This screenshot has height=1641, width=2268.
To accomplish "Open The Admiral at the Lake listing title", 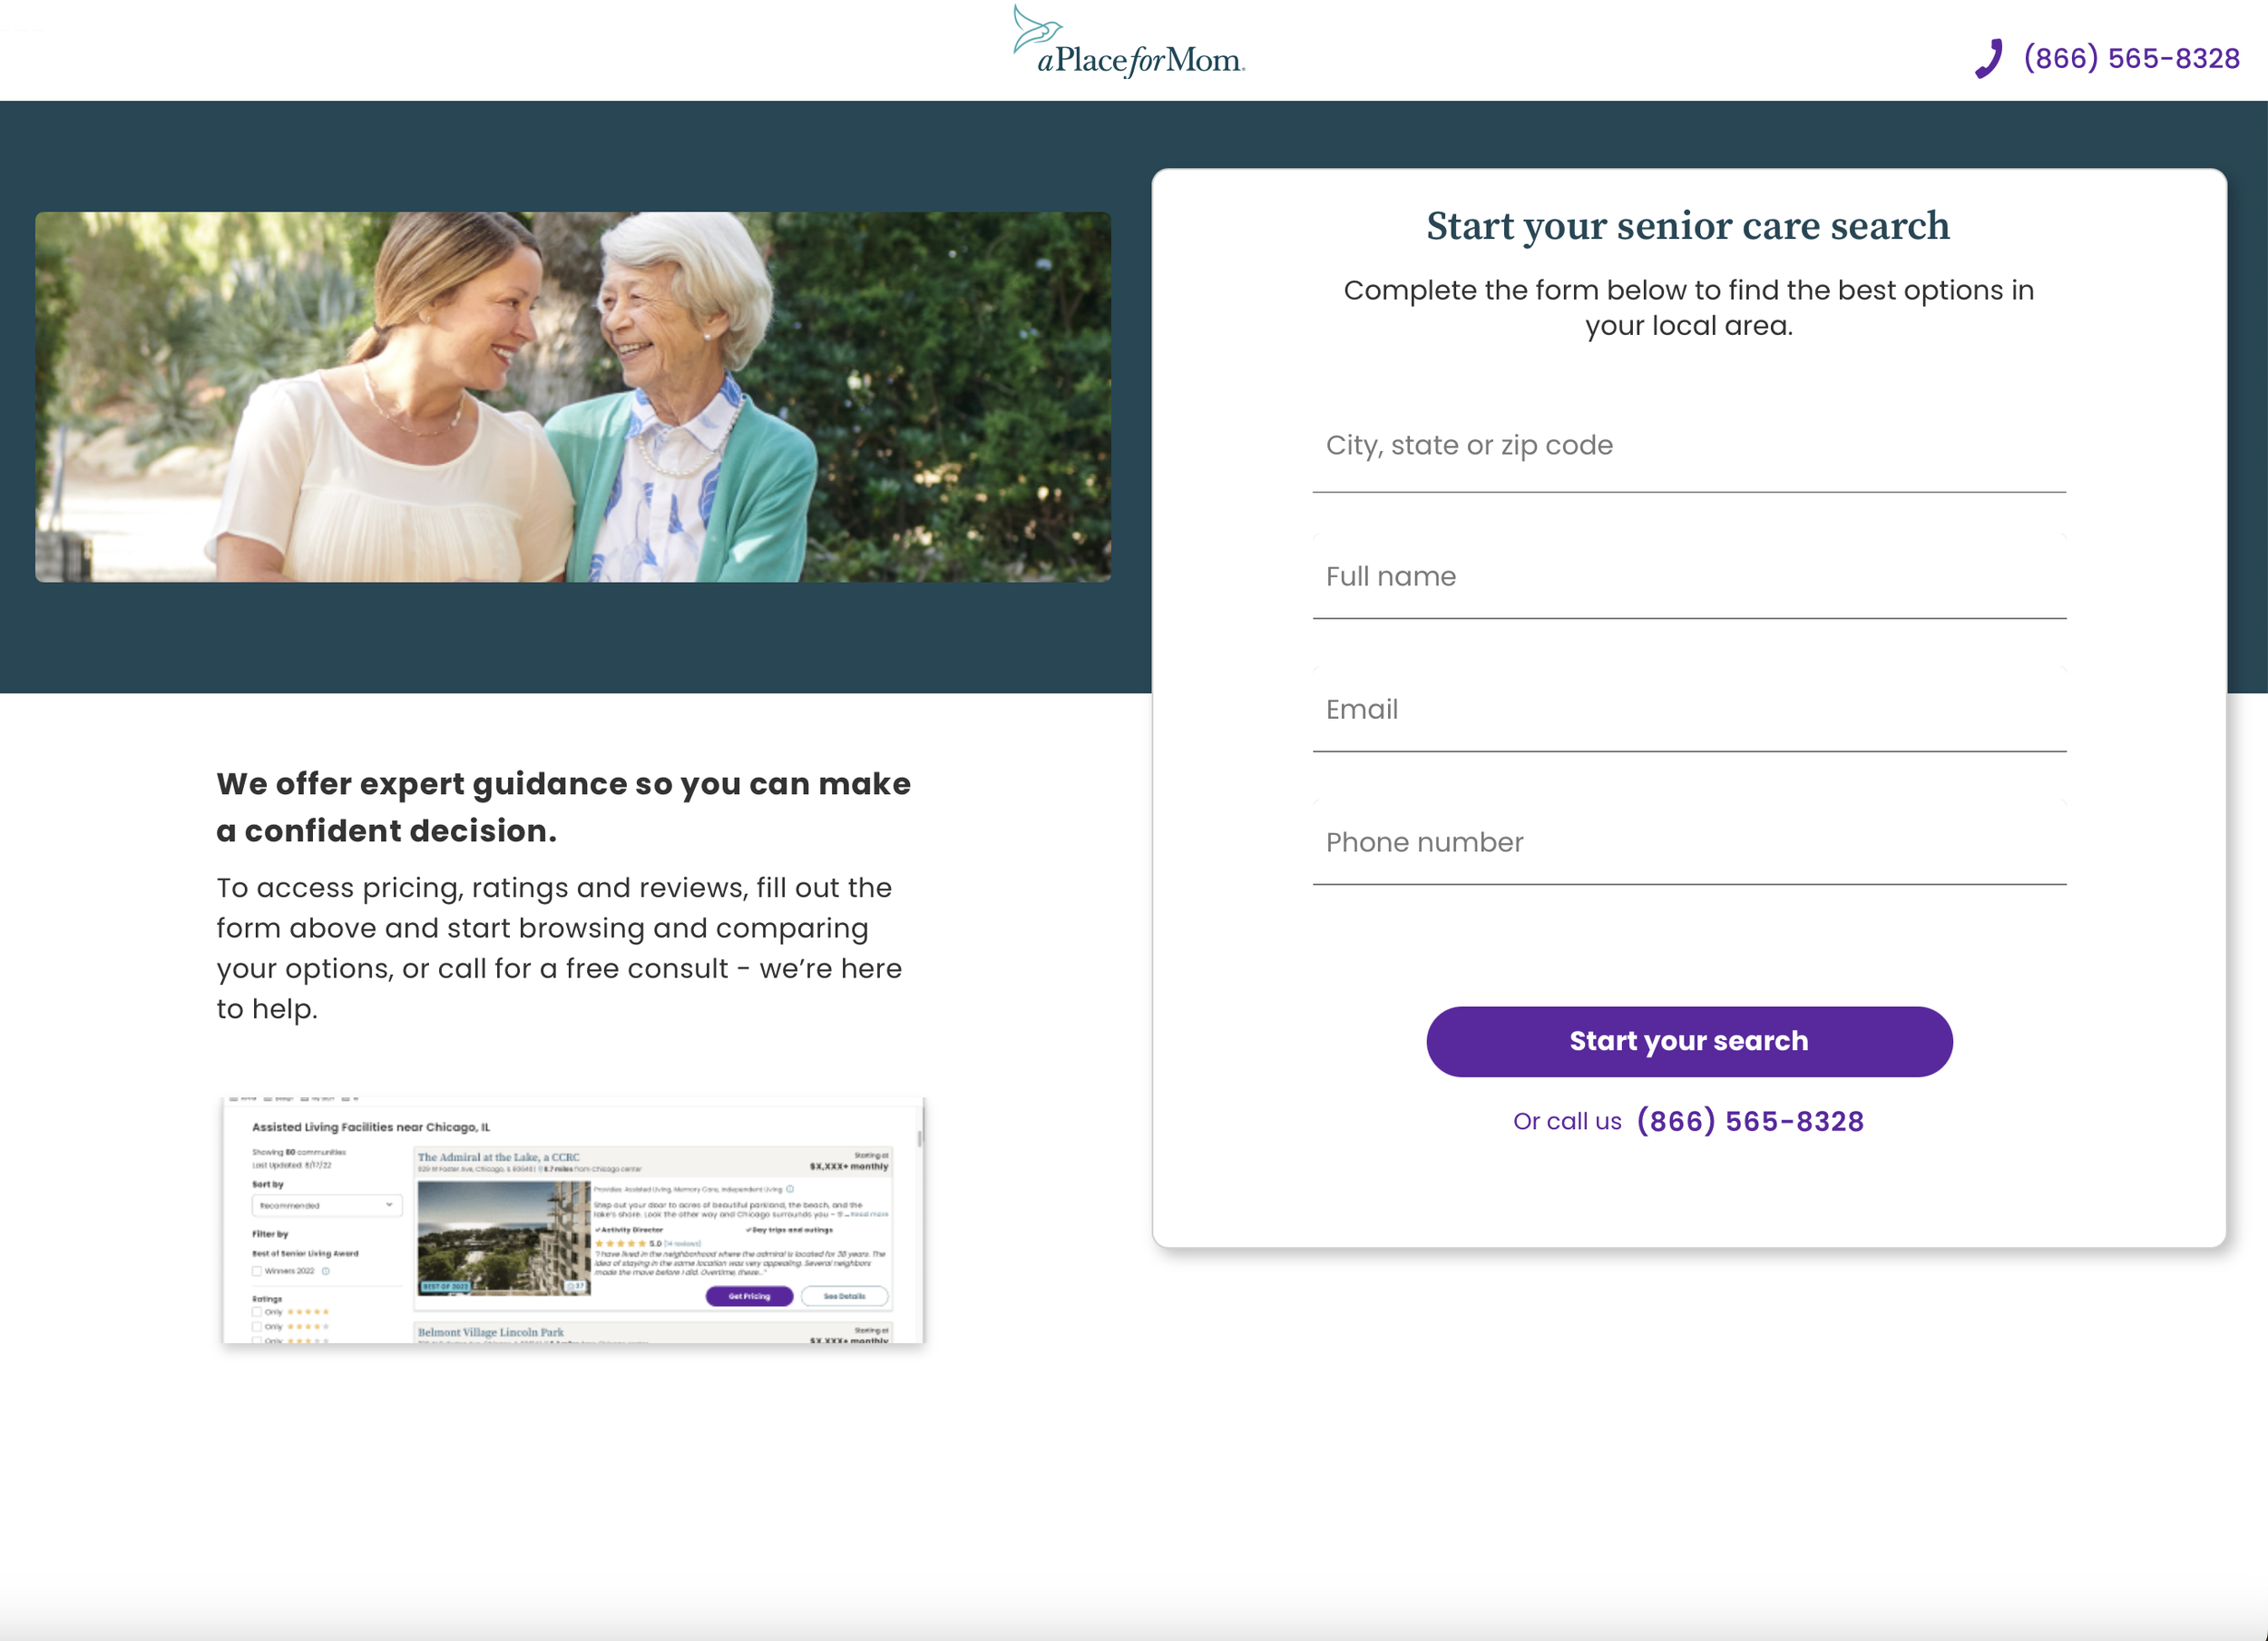I will coord(499,1158).
